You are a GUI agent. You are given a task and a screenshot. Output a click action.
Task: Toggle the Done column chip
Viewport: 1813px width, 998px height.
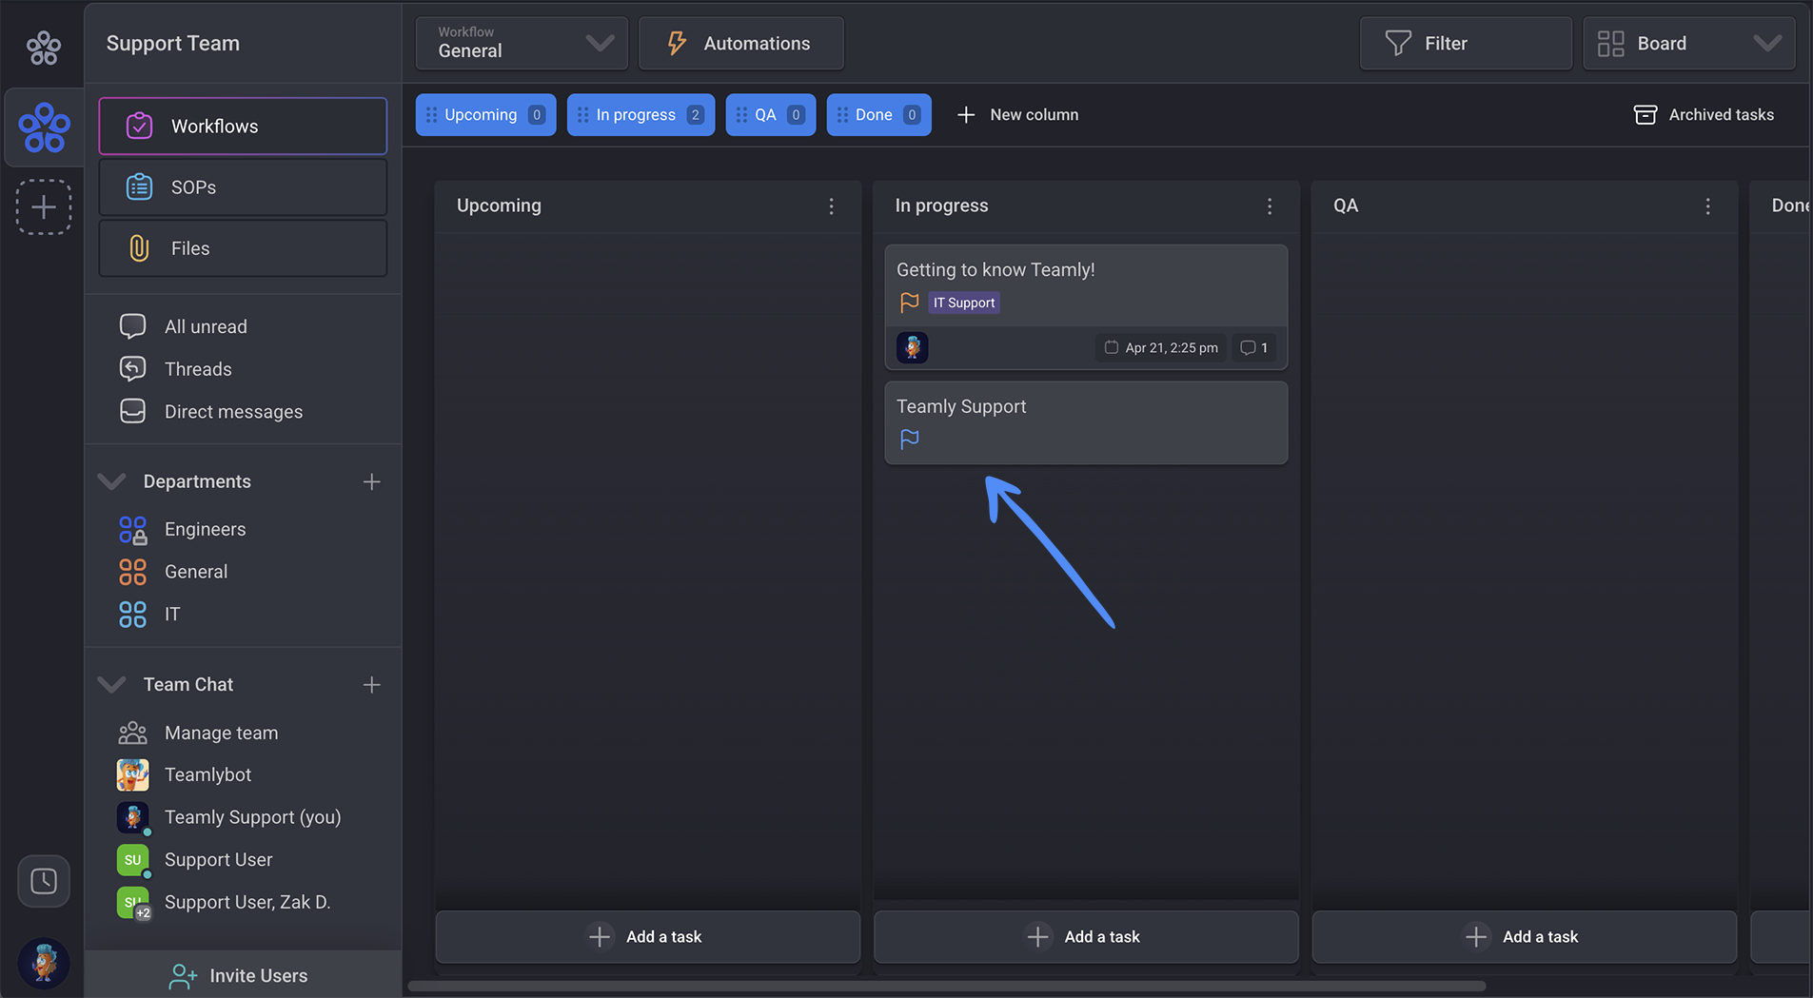(x=878, y=114)
